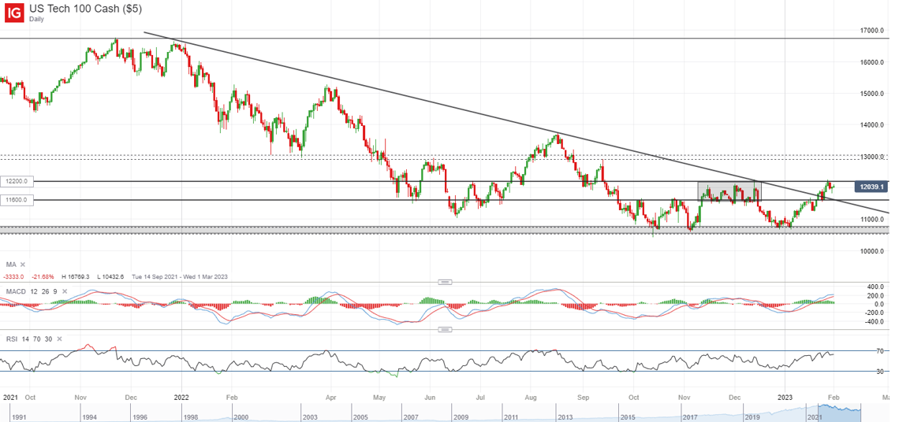Select the shaded rectangle drawing near December
The width and height of the screenshot is (899, 422).
(729, 191)
